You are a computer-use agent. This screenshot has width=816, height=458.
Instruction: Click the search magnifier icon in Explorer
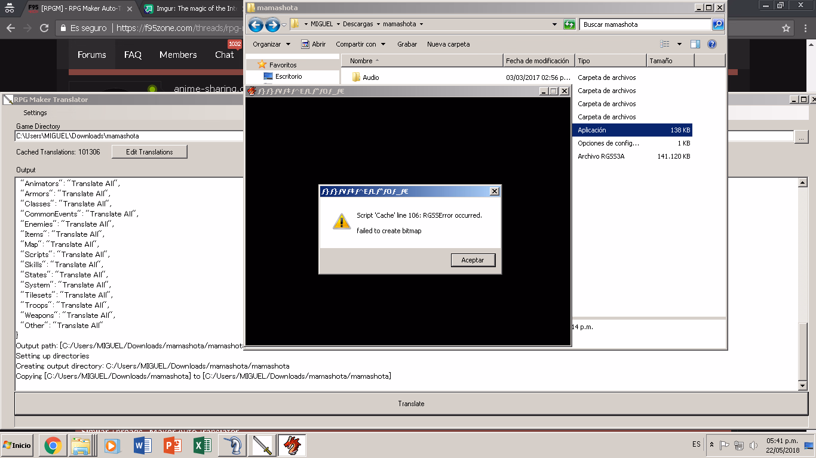coord(718,24)
